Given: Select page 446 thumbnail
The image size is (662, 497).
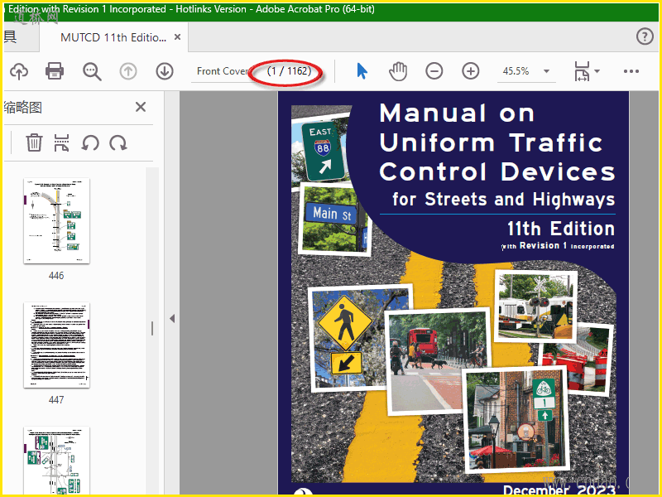Looking at the screenshot, I should point(56,221).
